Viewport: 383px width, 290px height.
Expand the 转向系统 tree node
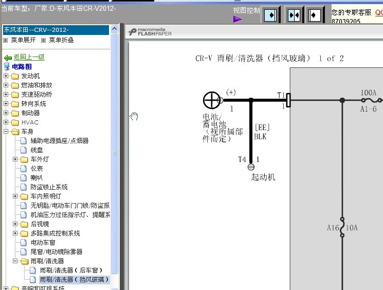tap(6, 104)
